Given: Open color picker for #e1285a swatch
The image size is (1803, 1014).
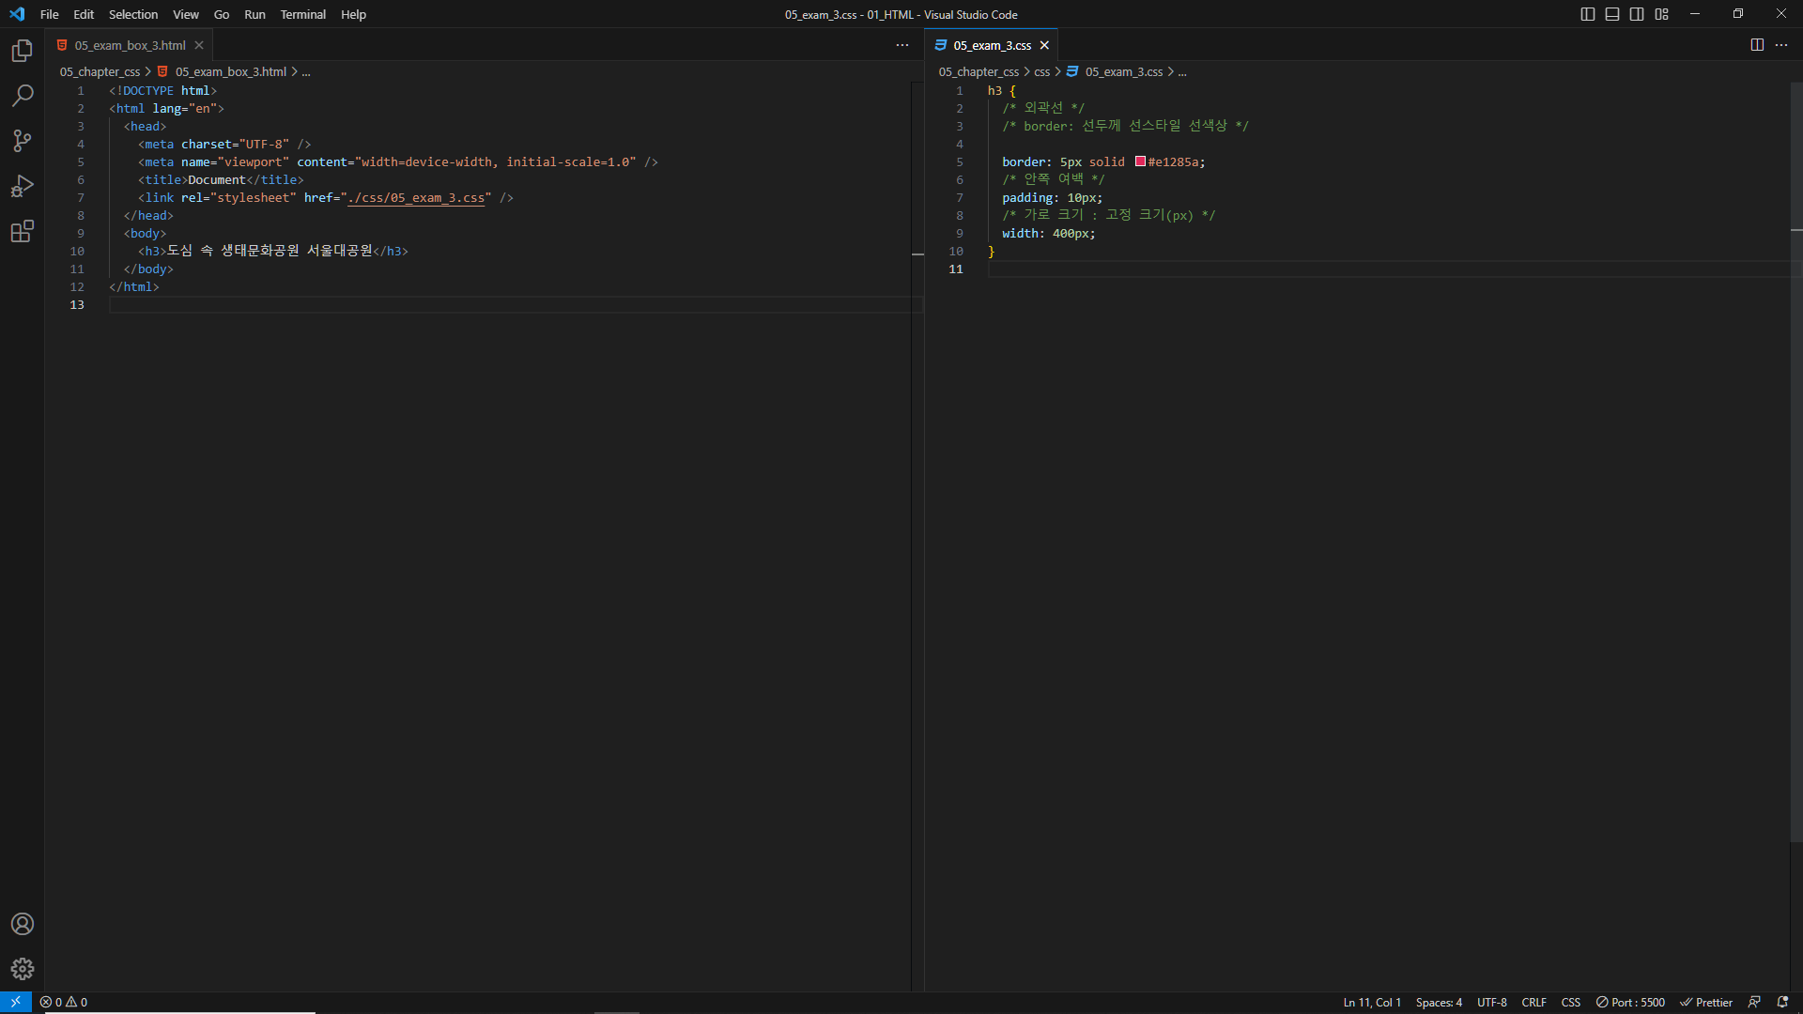Looking at the screenshot, I should pos(1140,161).
